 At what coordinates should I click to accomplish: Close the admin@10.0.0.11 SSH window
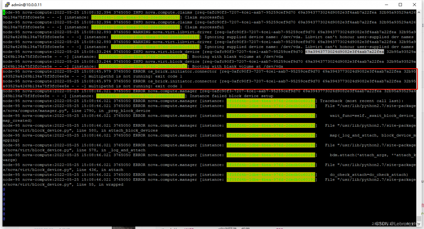(x=414, y=5)
